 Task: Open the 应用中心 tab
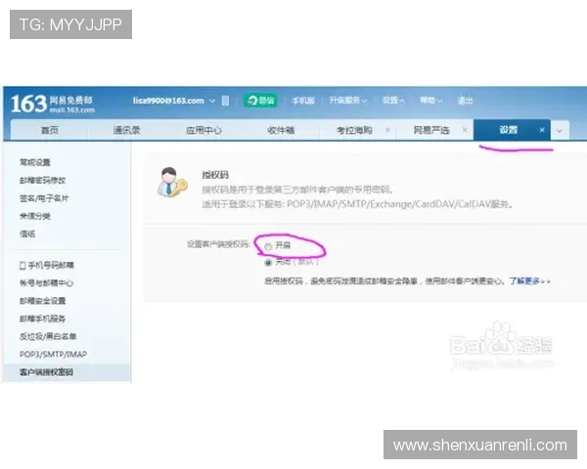[x=203, y=130]
